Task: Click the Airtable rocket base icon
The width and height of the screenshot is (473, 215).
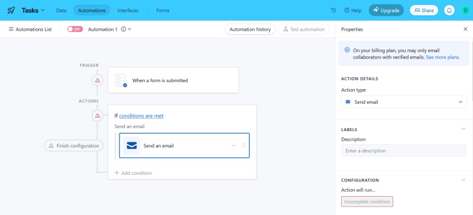Action: [x=11, y=10]
